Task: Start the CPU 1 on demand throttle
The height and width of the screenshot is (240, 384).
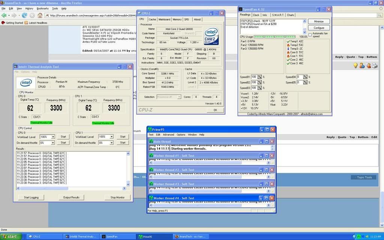Action: pyautogui.click(x=123, y=142)
